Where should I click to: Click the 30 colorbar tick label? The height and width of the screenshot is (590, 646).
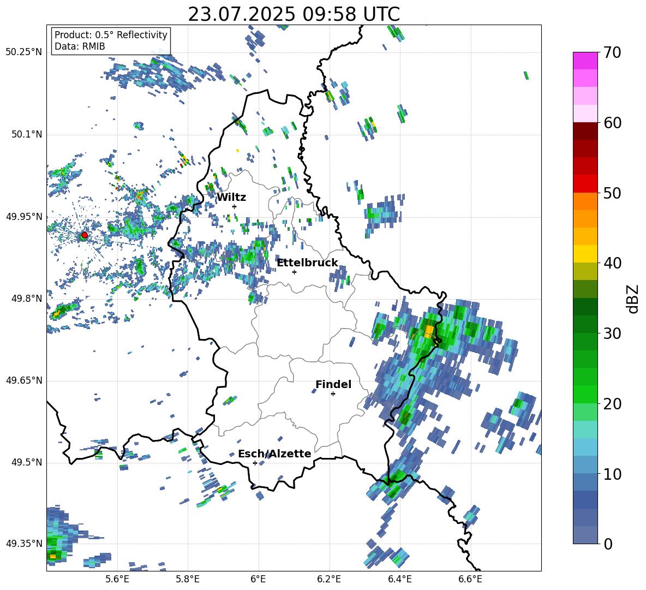point(612,333)
